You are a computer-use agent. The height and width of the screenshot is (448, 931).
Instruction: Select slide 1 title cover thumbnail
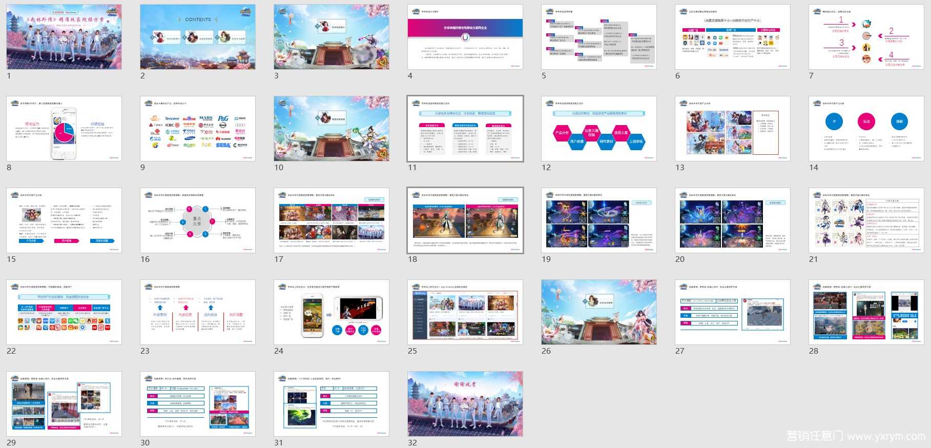coord(64,37)
